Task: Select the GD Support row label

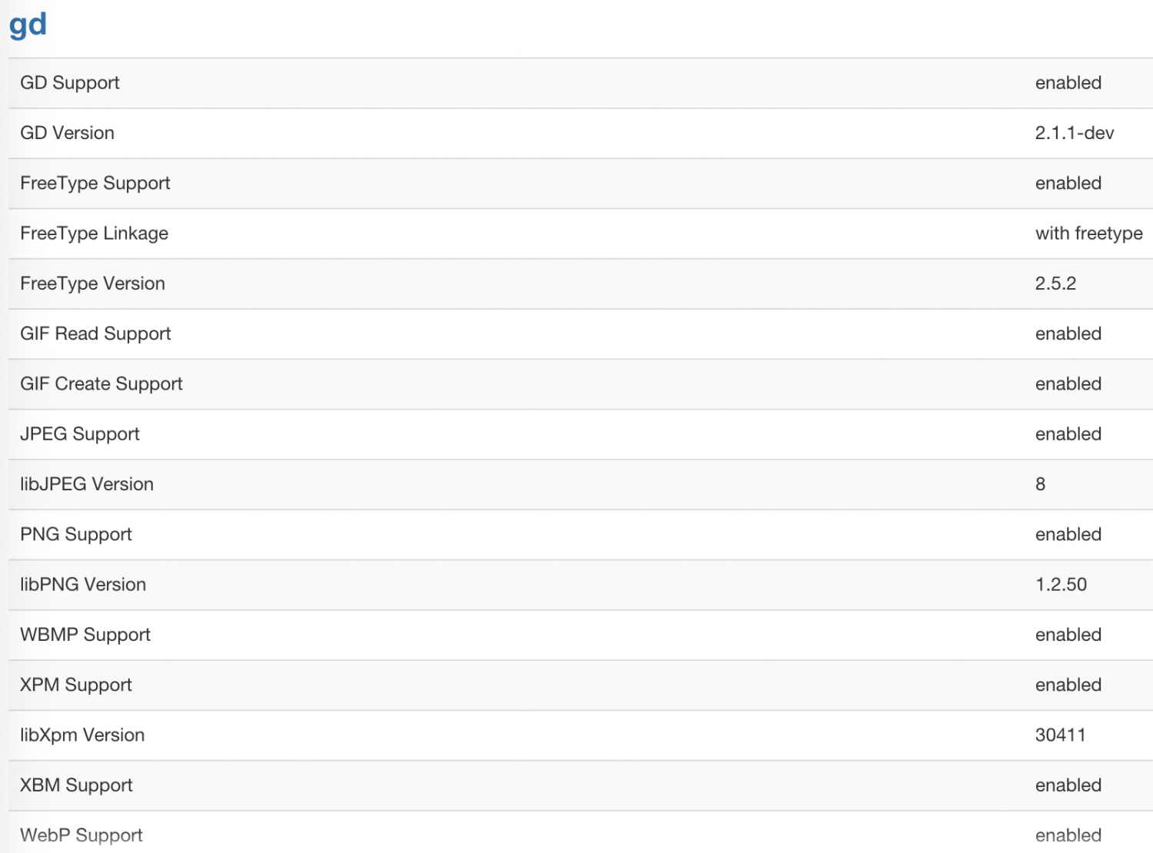Action: 70,83
